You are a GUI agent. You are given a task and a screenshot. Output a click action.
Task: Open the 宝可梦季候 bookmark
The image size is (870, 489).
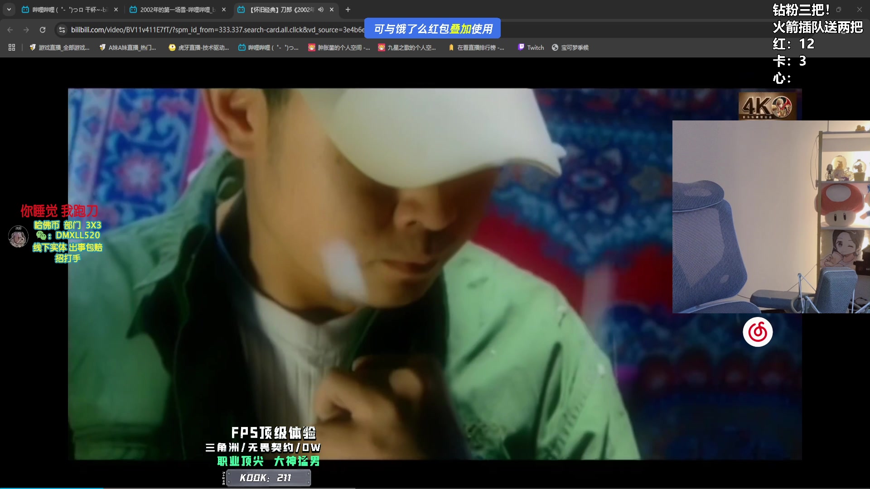pos(570,48)
